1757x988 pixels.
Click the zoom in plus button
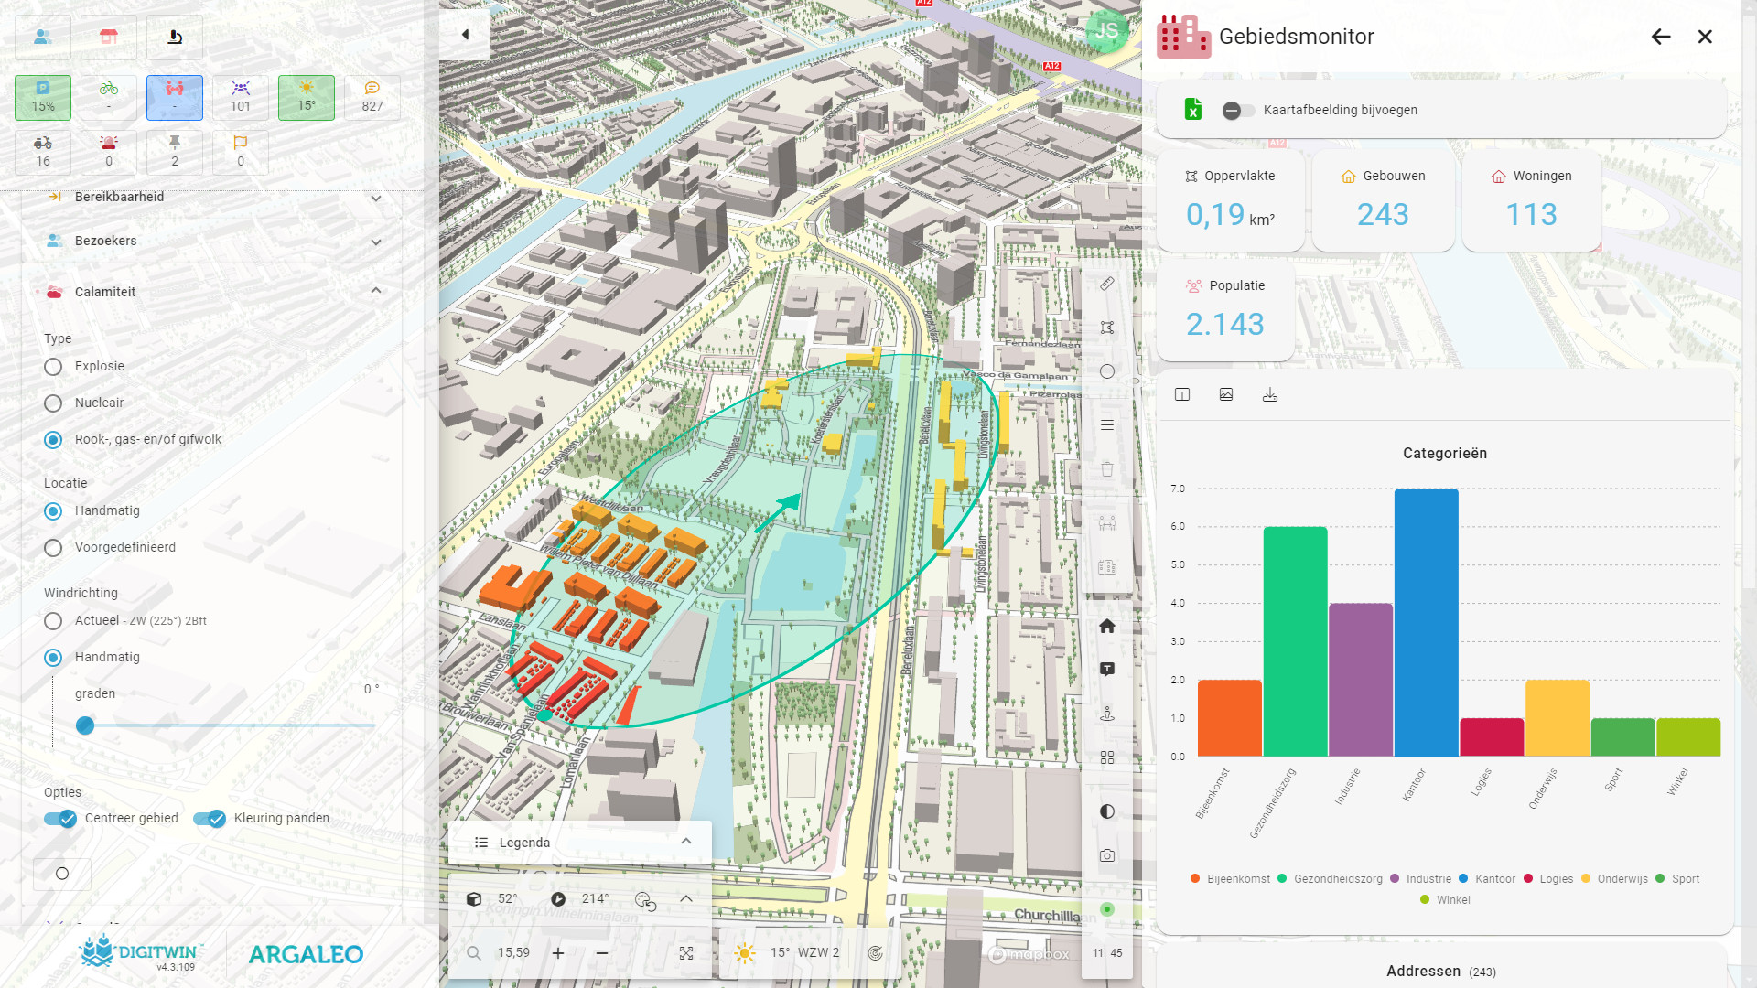pyautogui.click(x=558, y=953)
